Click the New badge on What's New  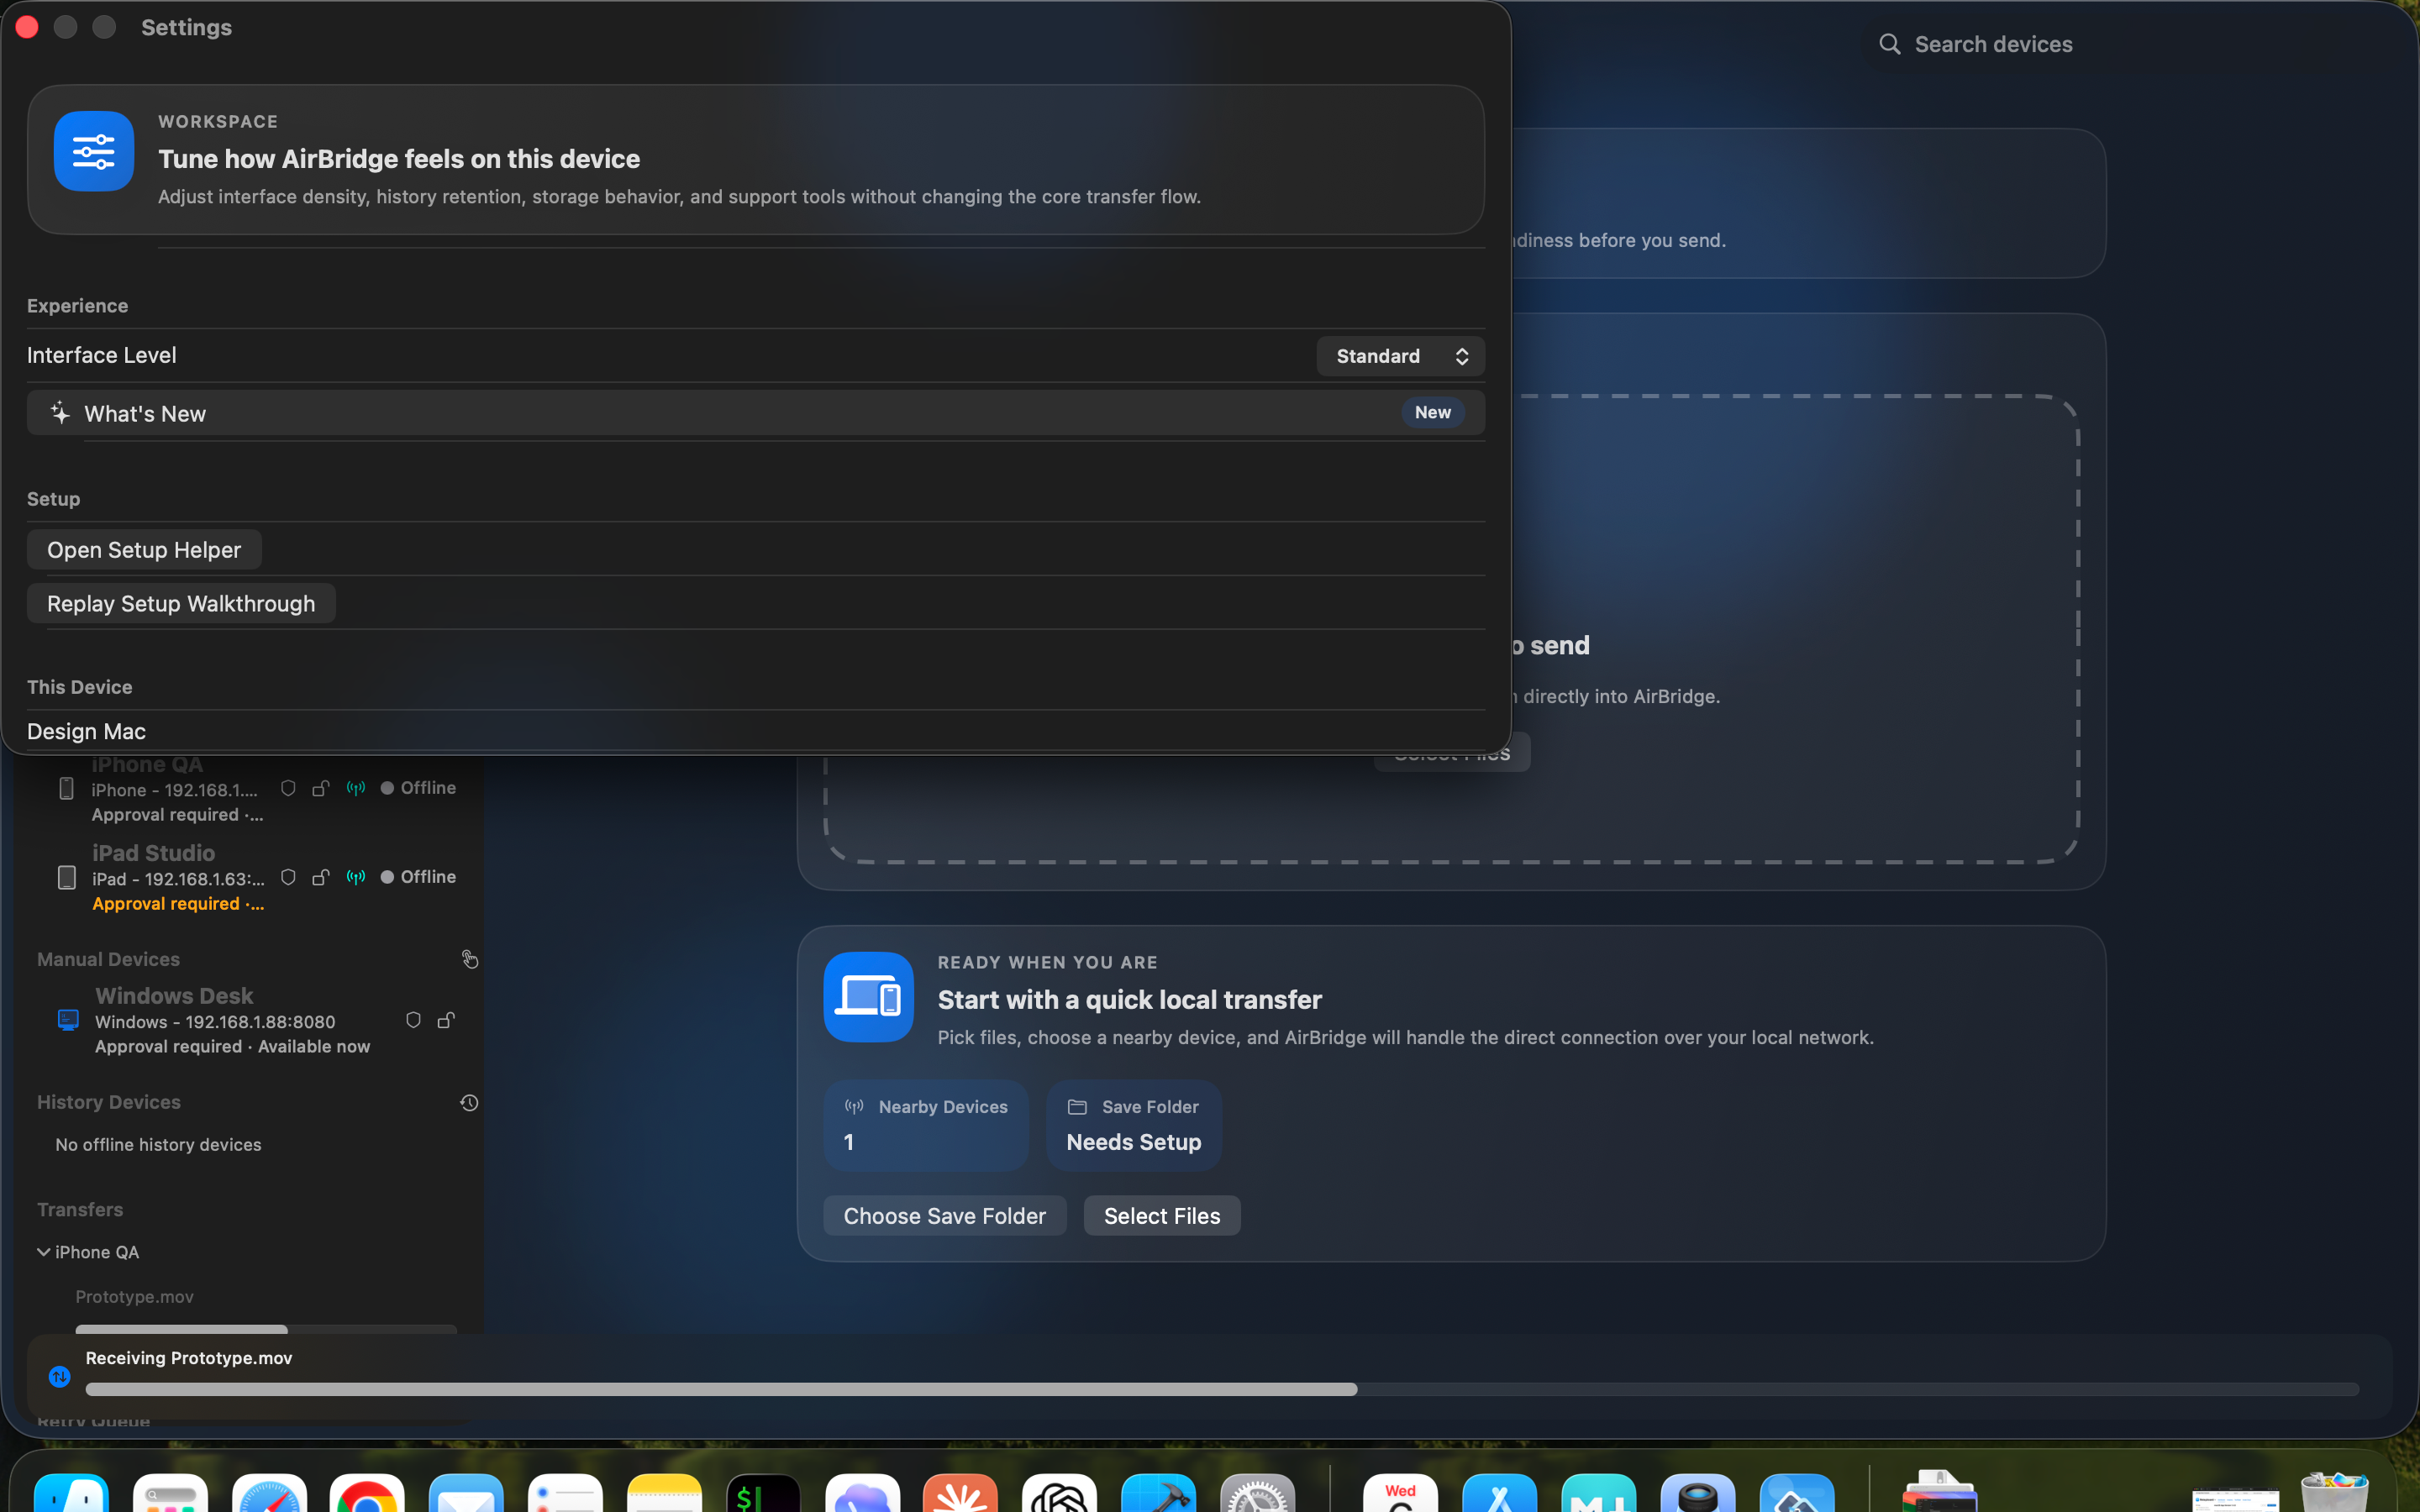(x=1432, y=412)
